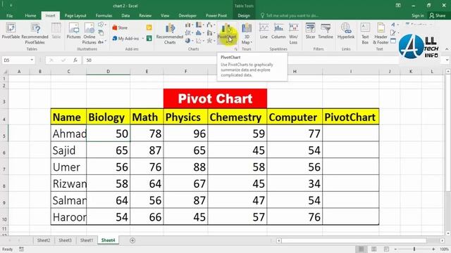Switch to the Formulas tab

tap(104, 15)
